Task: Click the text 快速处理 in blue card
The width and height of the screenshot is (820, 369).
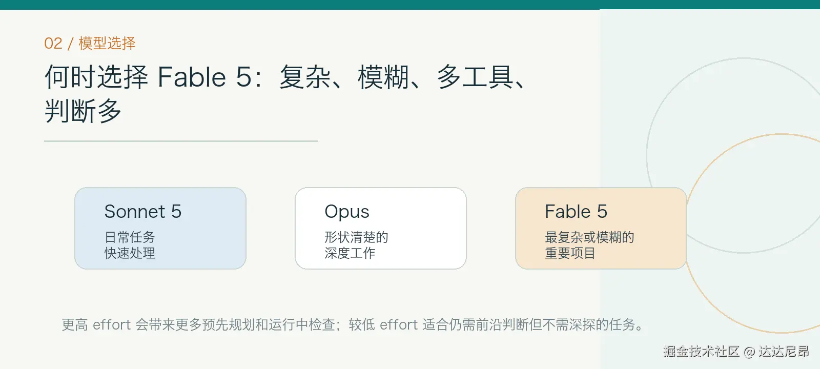Action: coord(130,253)
